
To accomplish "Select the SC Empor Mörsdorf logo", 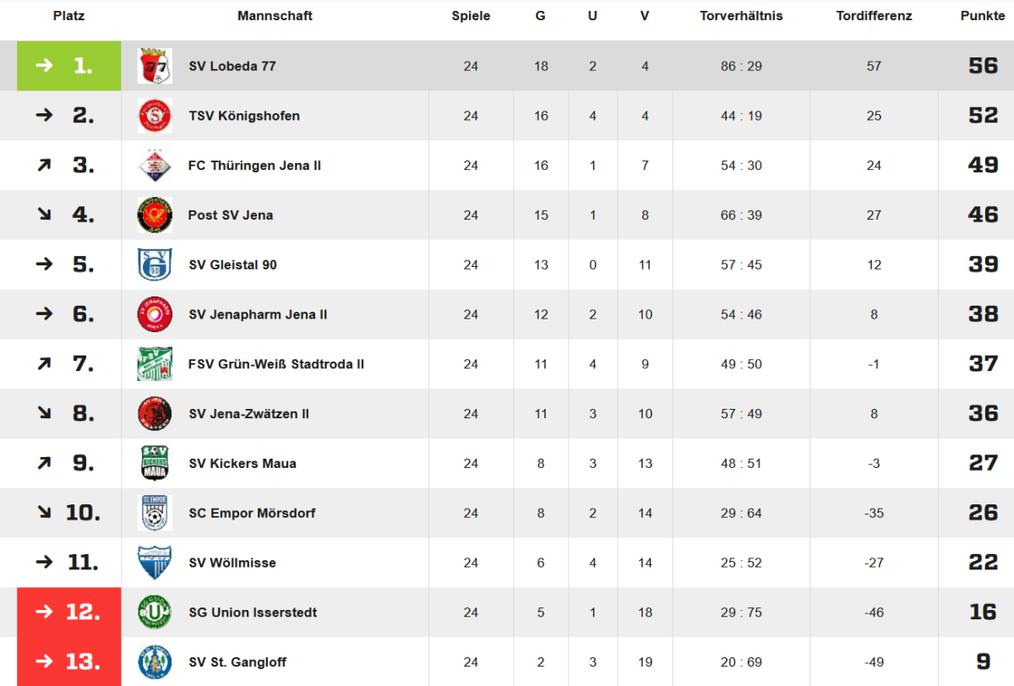I will point(155,513).
